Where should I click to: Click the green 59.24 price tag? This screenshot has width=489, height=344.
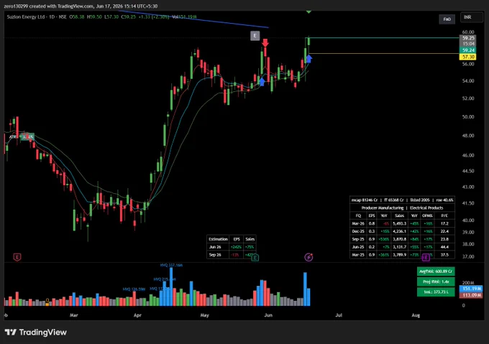(468, 50)
